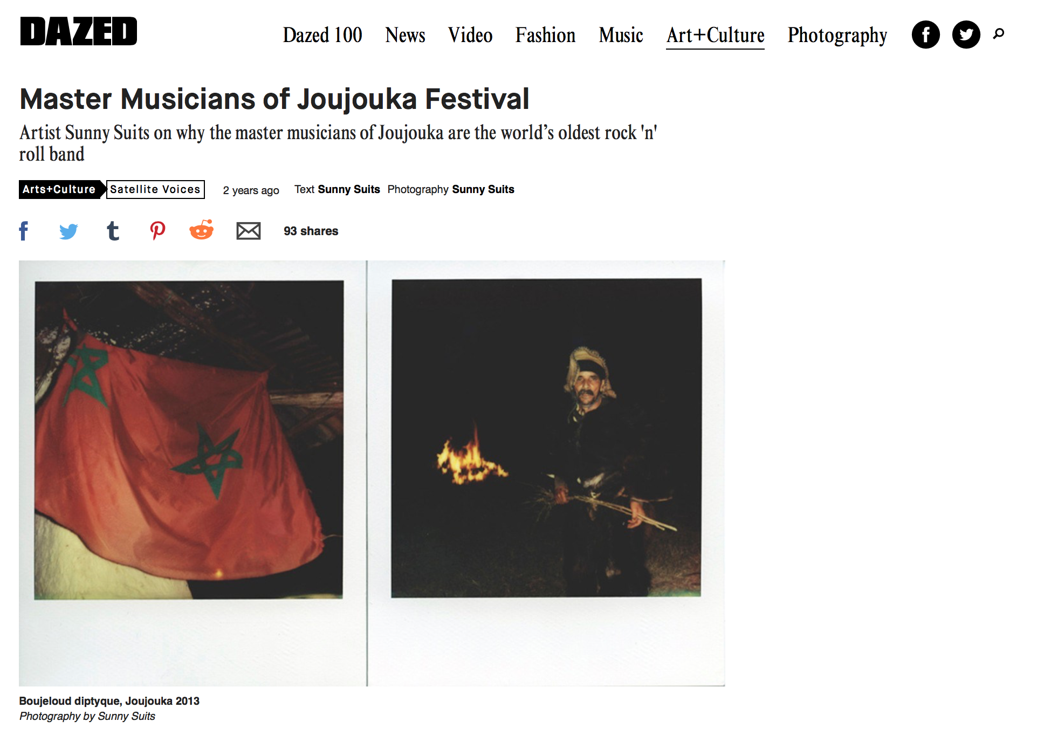Share article on Twitter

click(68, 231)
